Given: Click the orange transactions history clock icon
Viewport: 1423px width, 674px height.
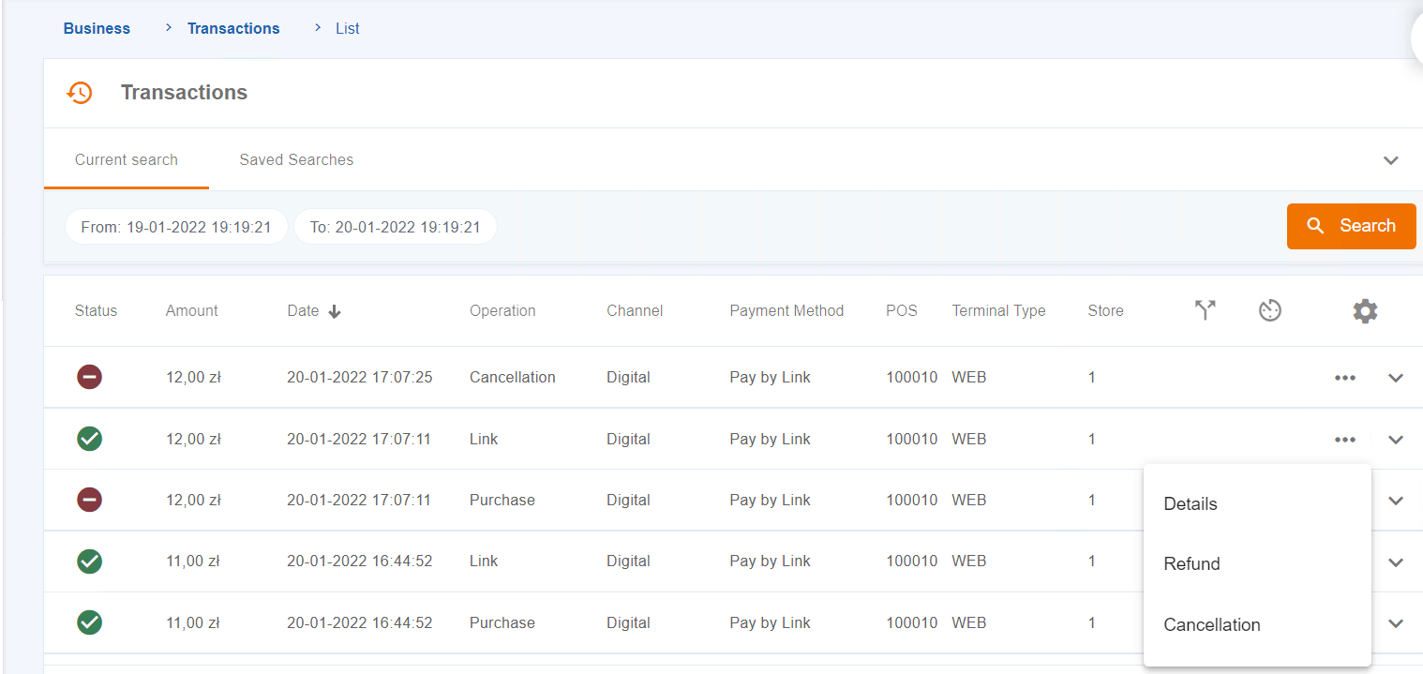Looking at the screenshot, I should point(80,93).
